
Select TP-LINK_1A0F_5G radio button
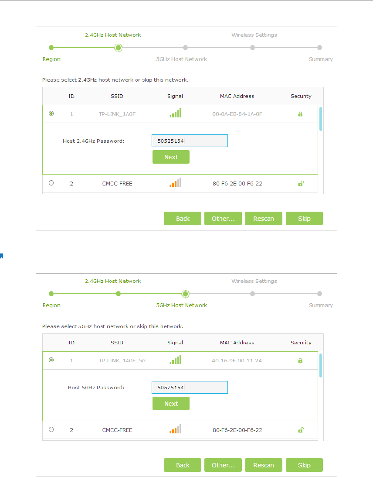pyautogui.click(x=51, y=360)
